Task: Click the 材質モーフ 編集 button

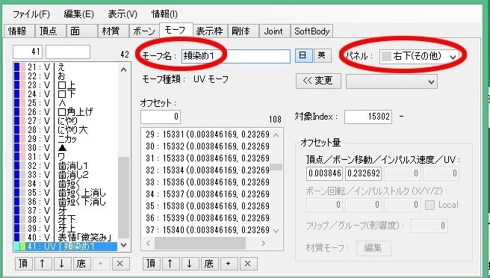Action: click(x=373, y=248)
